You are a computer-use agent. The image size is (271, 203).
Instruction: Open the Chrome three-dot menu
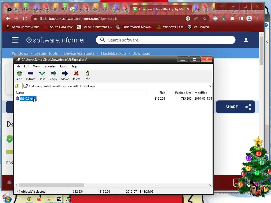tap(258, 19)
